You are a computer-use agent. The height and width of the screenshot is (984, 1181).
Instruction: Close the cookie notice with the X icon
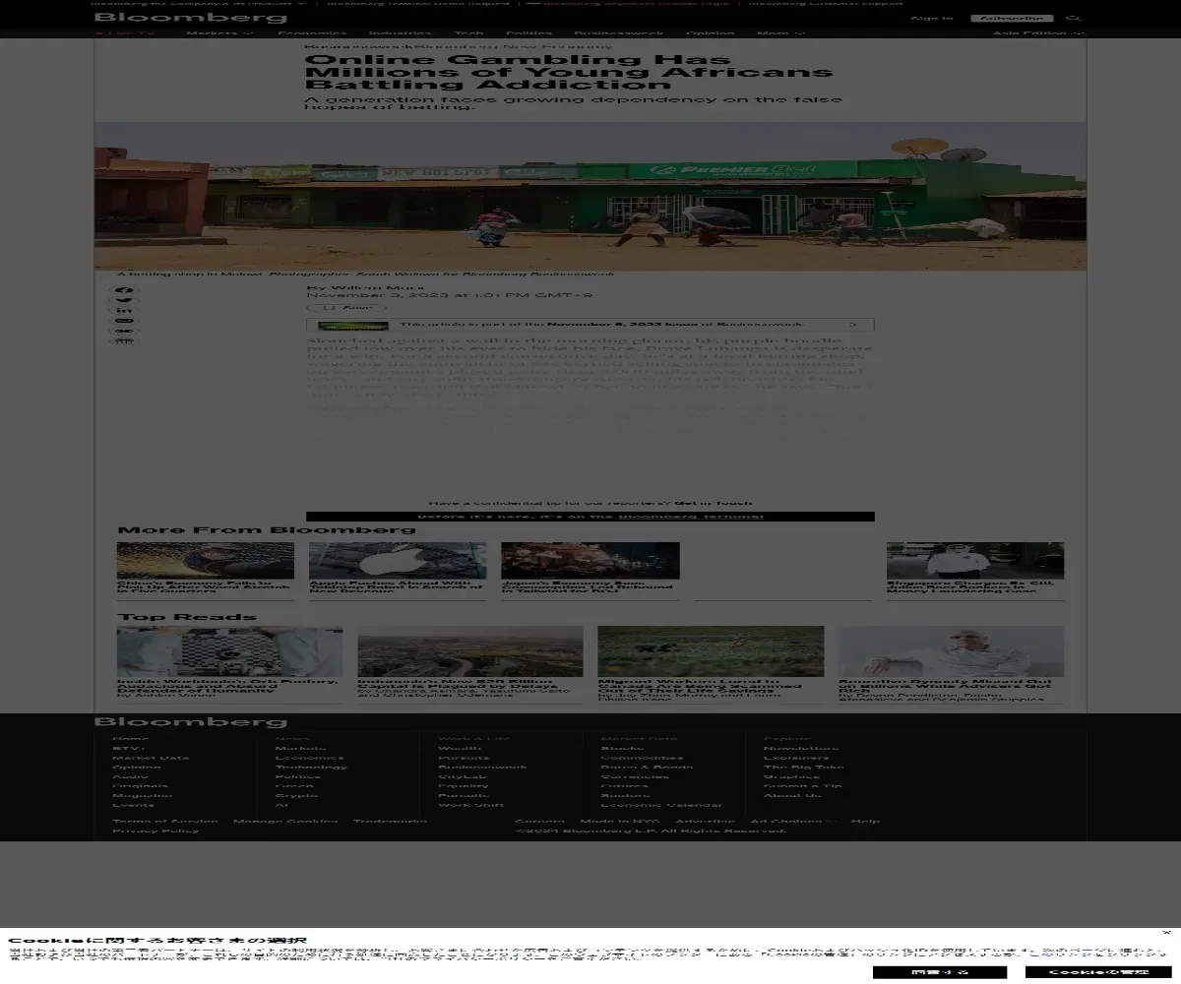click(1167, 932)
